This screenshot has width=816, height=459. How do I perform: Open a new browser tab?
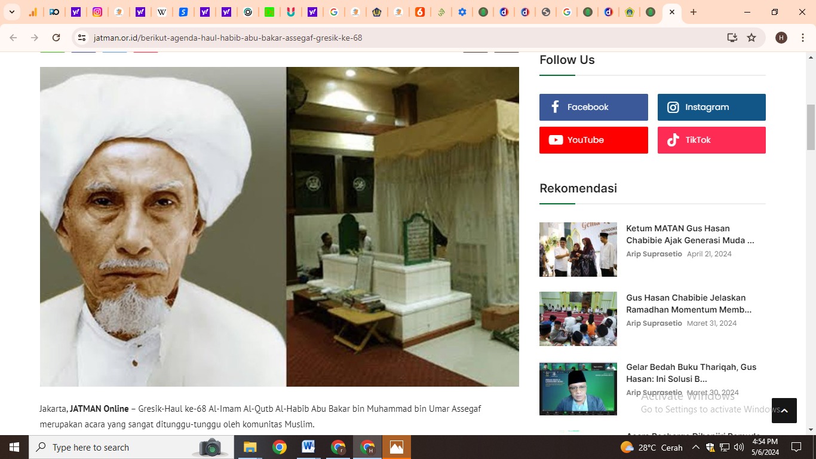[x=693, y=12]
